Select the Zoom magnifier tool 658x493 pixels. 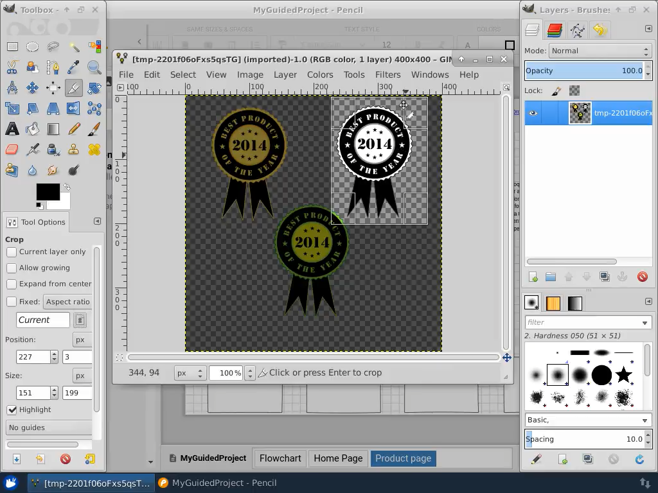(94, 67)
